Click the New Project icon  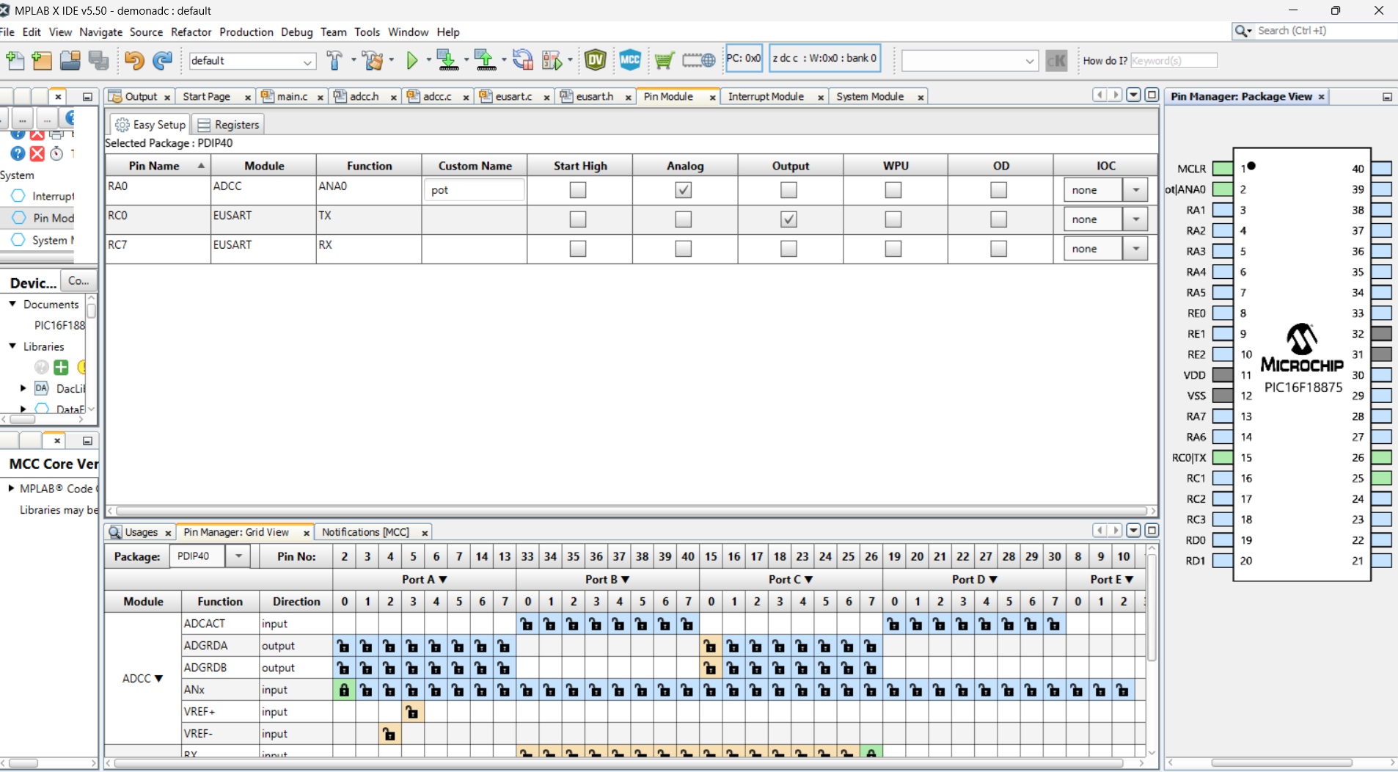(x=42, y=60)
